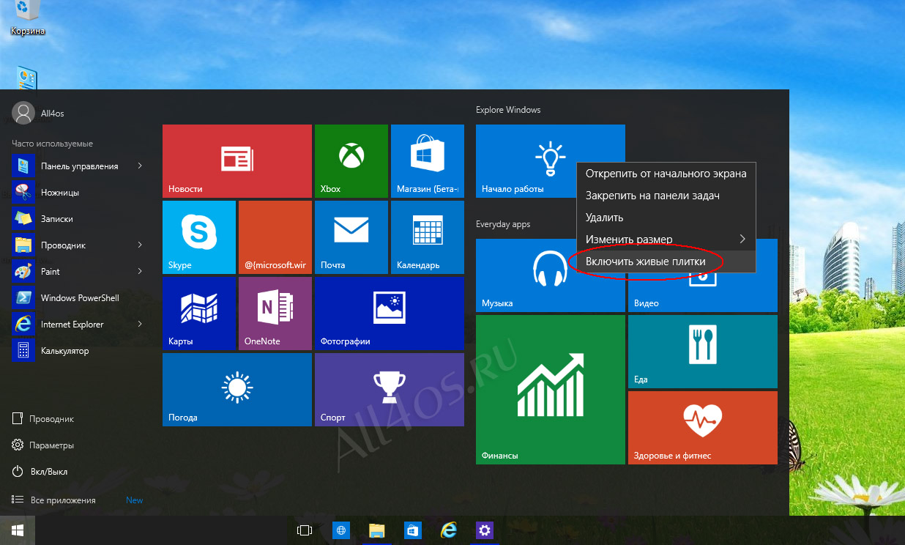905x545 pixels.
Task: Choose Закрепить на панели задач
Action: click(x=666, y=196)
